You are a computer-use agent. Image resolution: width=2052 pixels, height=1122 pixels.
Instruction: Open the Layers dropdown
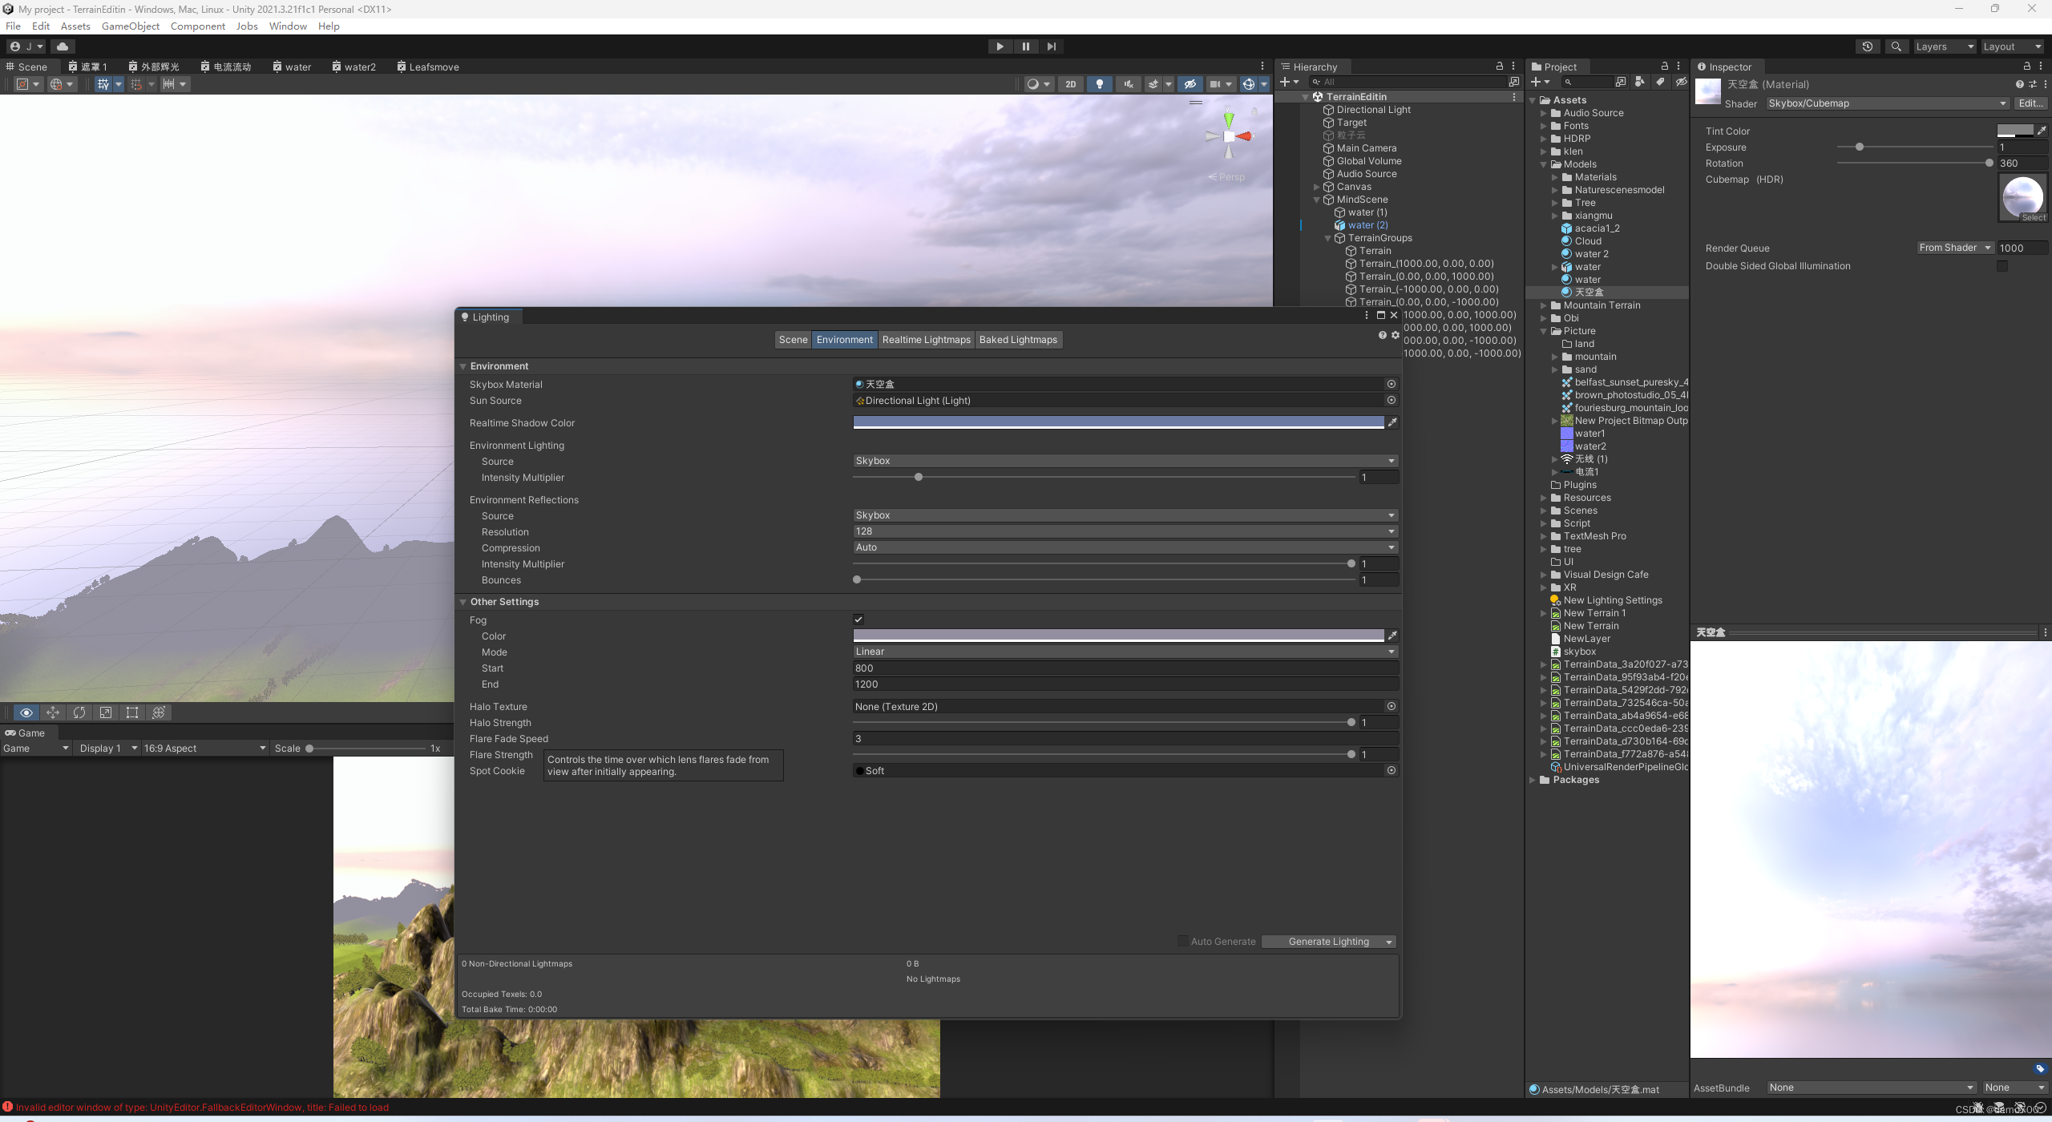[x=1944, y=46]
